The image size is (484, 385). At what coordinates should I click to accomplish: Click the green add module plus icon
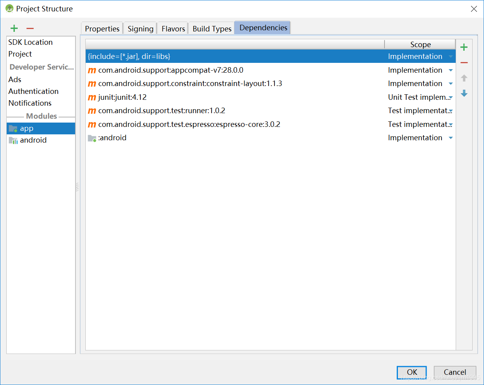coord(14,28)
